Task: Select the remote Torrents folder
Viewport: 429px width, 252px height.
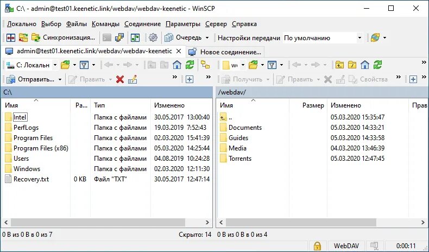Action: pos(240,159)
